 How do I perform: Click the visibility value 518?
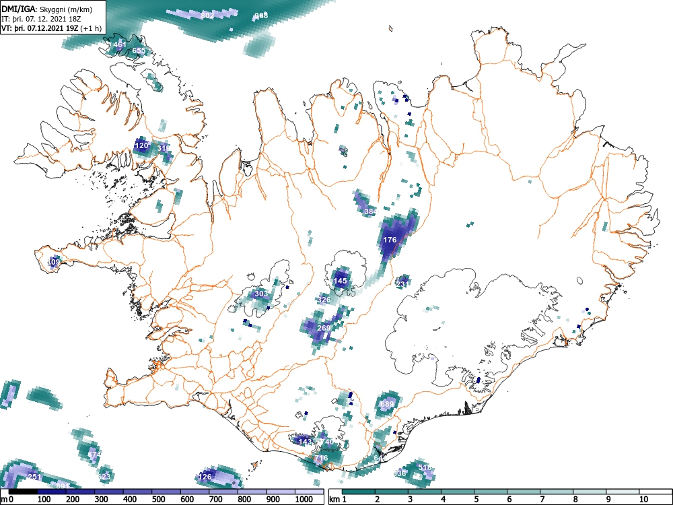[425, 467]
